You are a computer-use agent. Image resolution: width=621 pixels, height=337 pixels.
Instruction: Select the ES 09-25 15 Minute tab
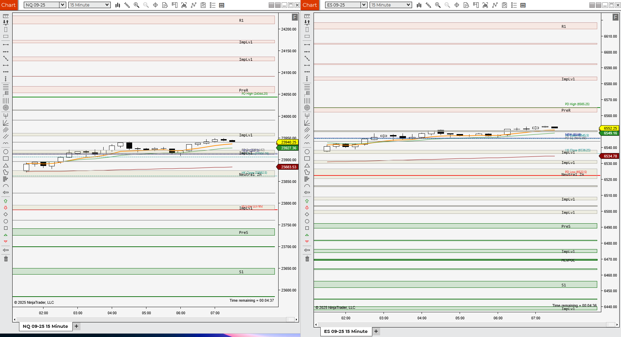pyautogui.click(x=346, y=331)
